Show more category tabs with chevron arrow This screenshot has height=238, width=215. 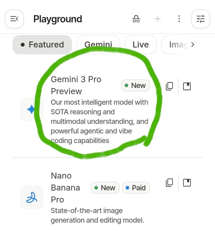193,45
